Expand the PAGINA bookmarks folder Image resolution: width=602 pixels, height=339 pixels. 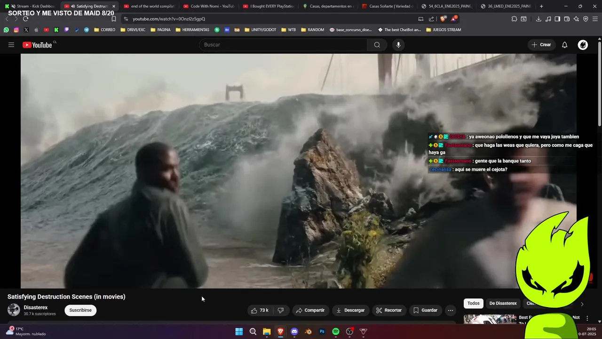click(160, 30)
